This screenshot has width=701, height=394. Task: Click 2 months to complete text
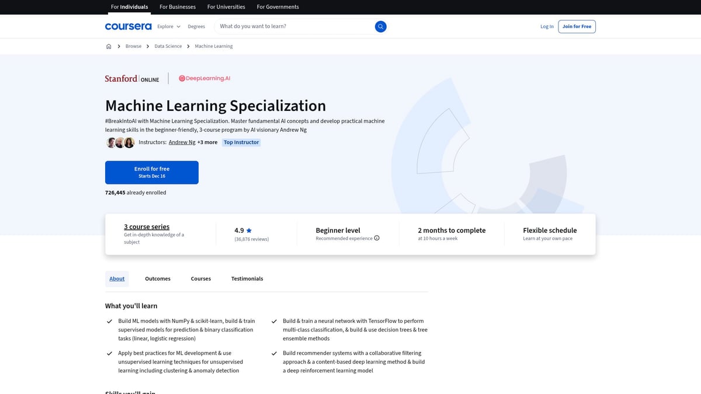tap(452, 231)
